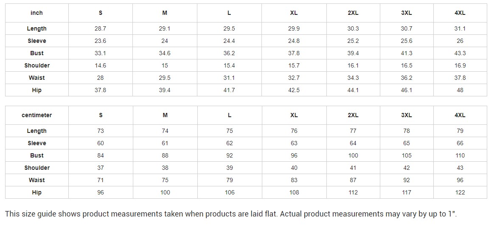Click the Shoulder row label in centimeter table
The image size is (497, 225).
[37, 168]
